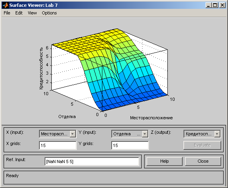Click the Evaluate button
The image size is (228, 188).
tap(202, 145)
